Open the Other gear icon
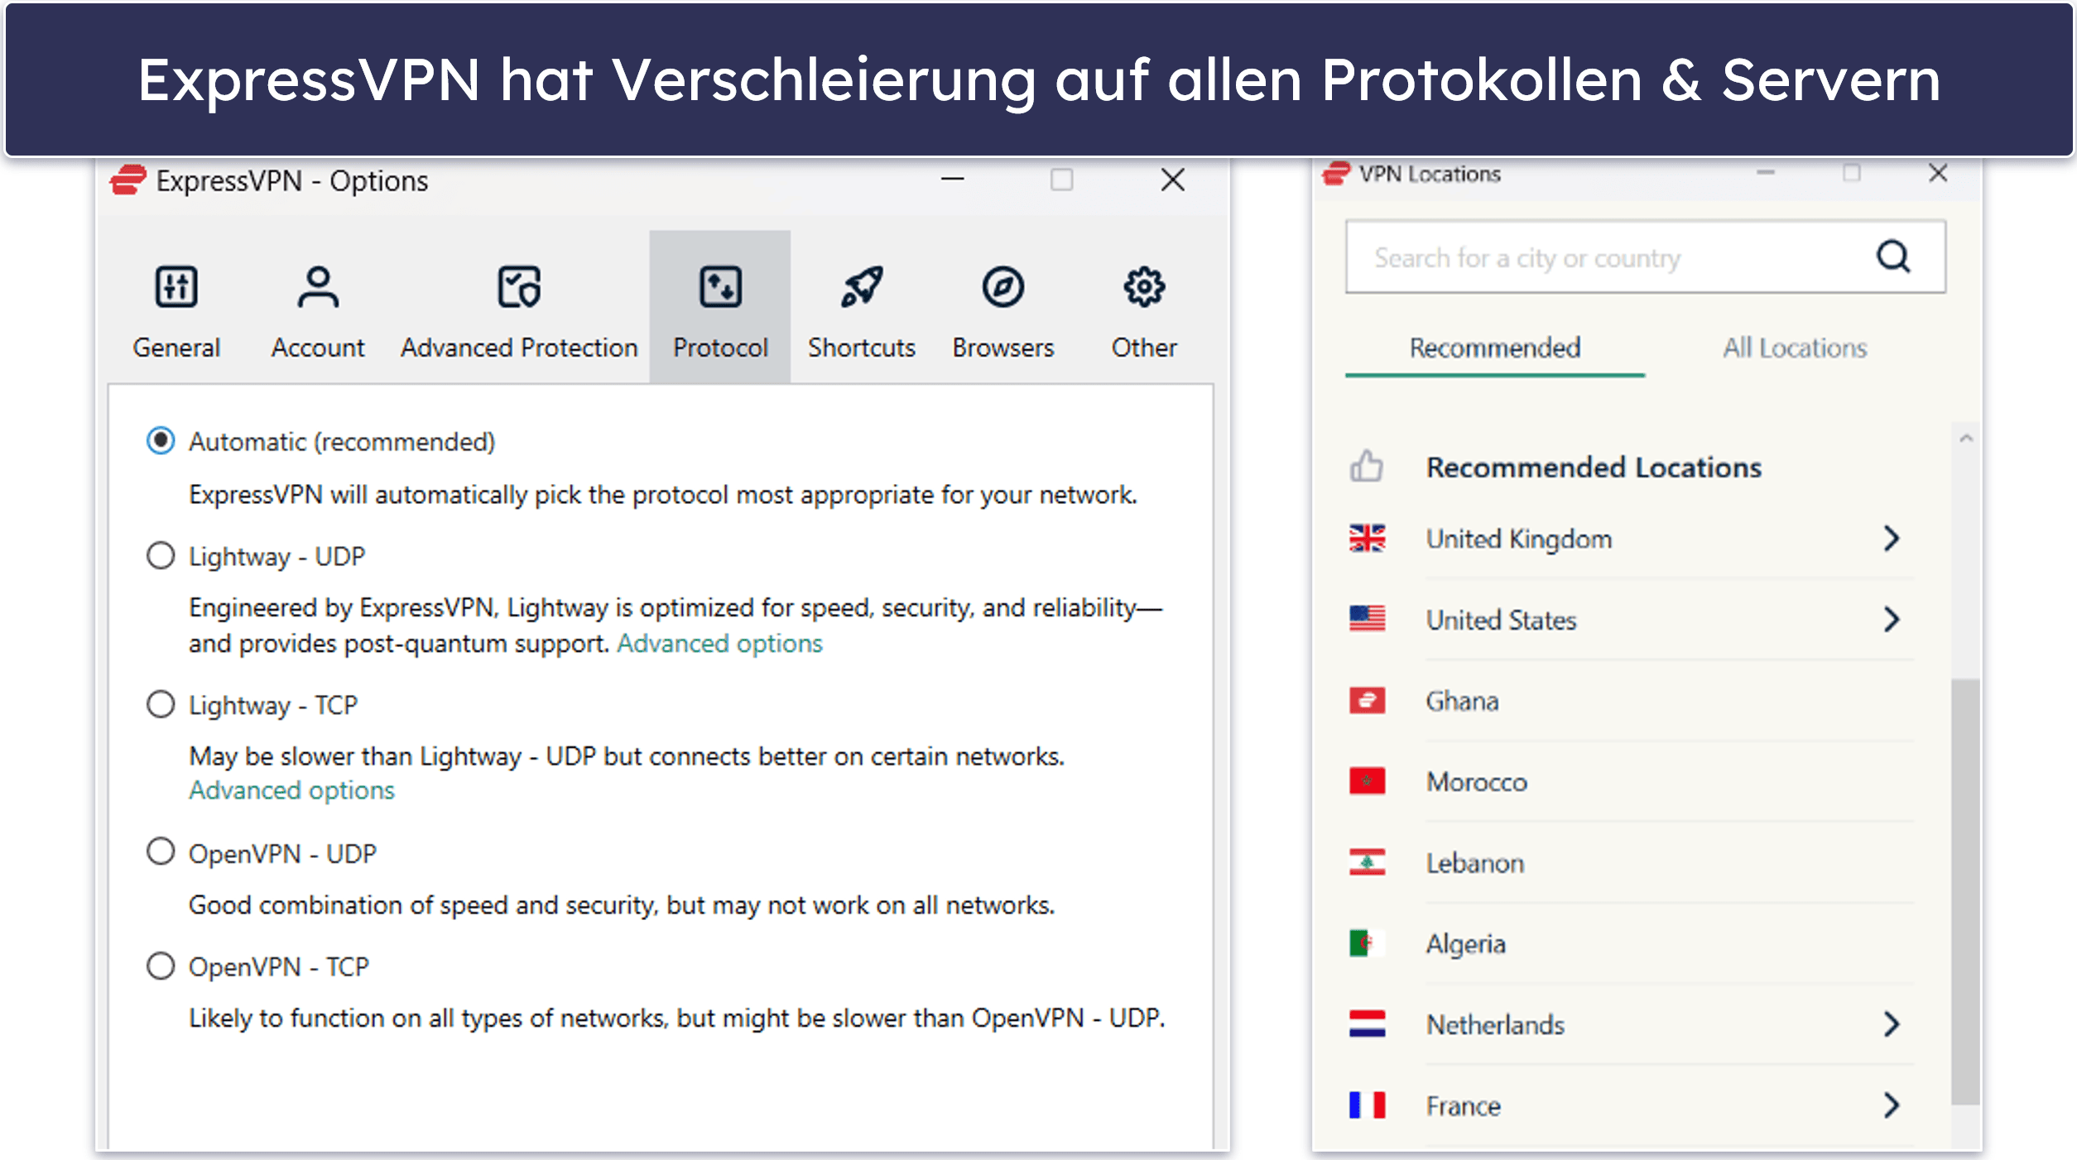Screen dimensions: 2077x1160 [1144, 287]
